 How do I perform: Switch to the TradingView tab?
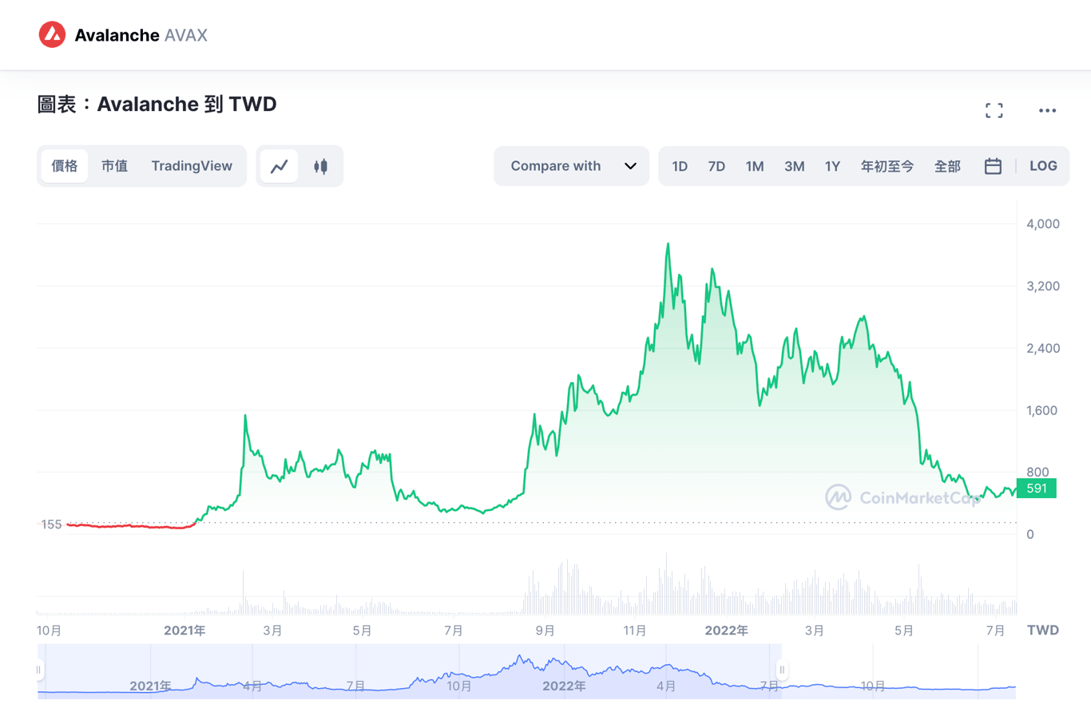point(192,166)
